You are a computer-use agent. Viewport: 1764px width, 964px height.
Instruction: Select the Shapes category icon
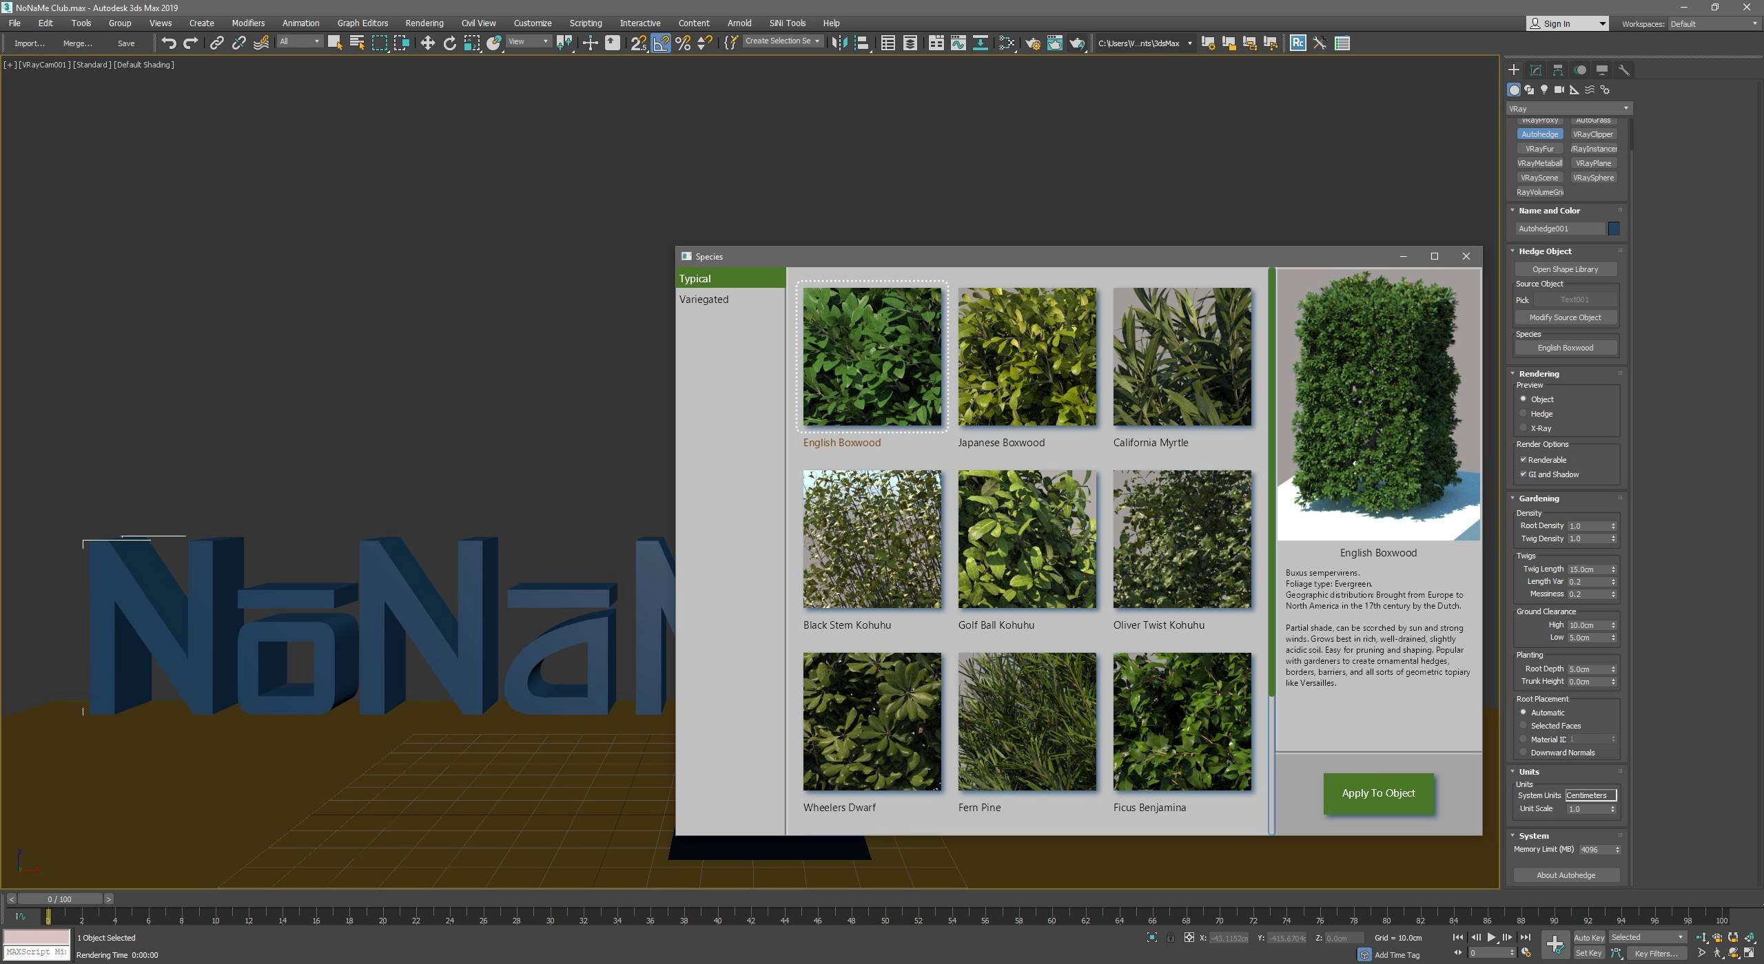click(x=1529, y=90)
